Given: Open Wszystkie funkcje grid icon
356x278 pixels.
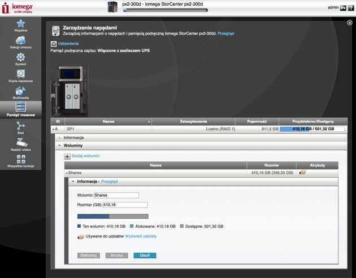Looking at the screenshot, I should point(21,159).
